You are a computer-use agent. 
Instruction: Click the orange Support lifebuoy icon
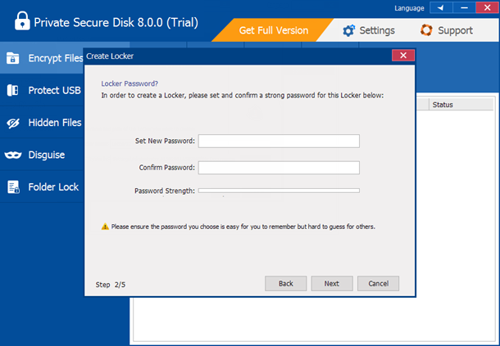click(426, 30)
